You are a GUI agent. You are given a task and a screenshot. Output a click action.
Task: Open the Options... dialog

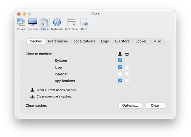(x=130, y=105)
